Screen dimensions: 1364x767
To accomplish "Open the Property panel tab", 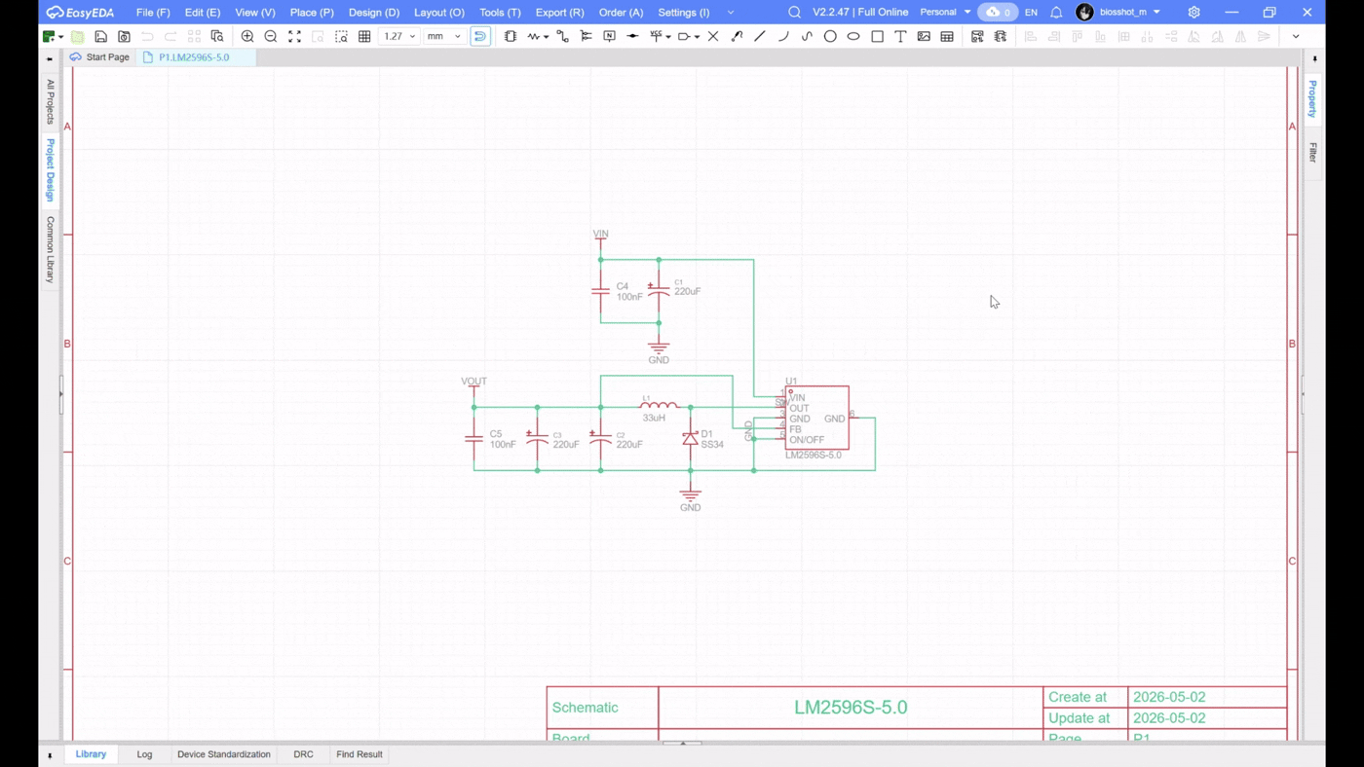I will click(x=1312, y=98).
